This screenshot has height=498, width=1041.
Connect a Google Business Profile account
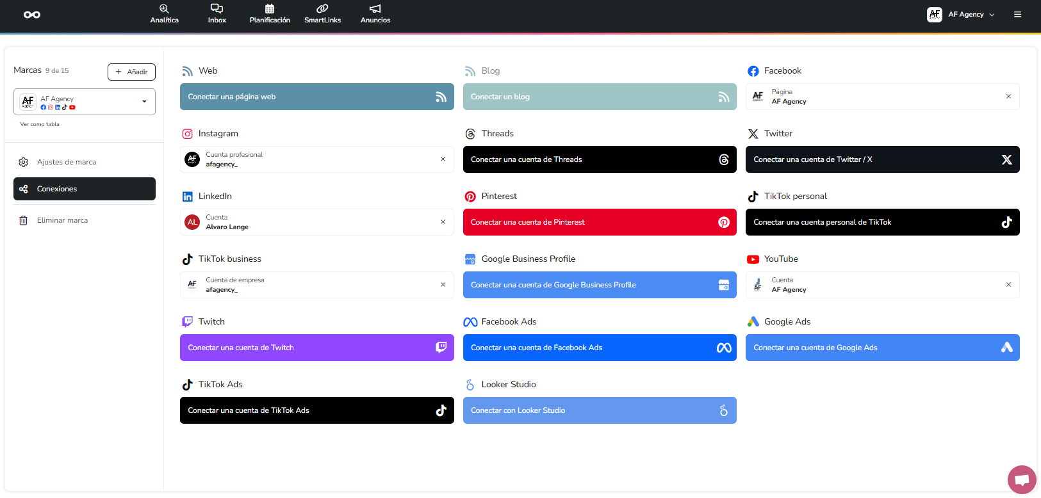tap(600, 285)
